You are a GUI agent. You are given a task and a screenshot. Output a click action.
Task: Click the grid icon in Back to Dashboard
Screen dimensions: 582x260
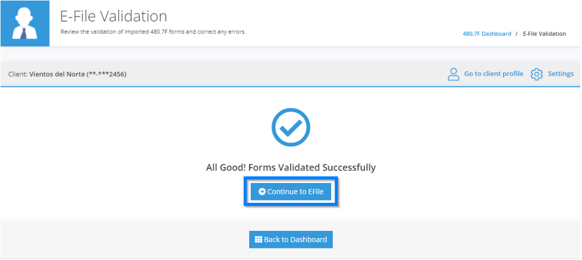point(259,239)
